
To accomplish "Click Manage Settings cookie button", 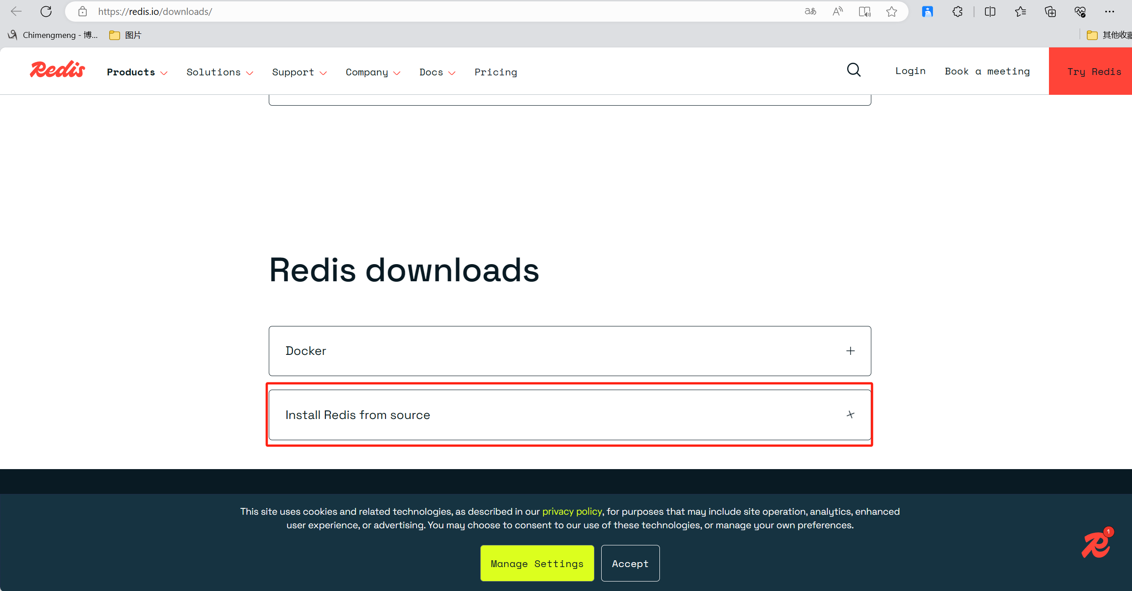I will [537, 563].
